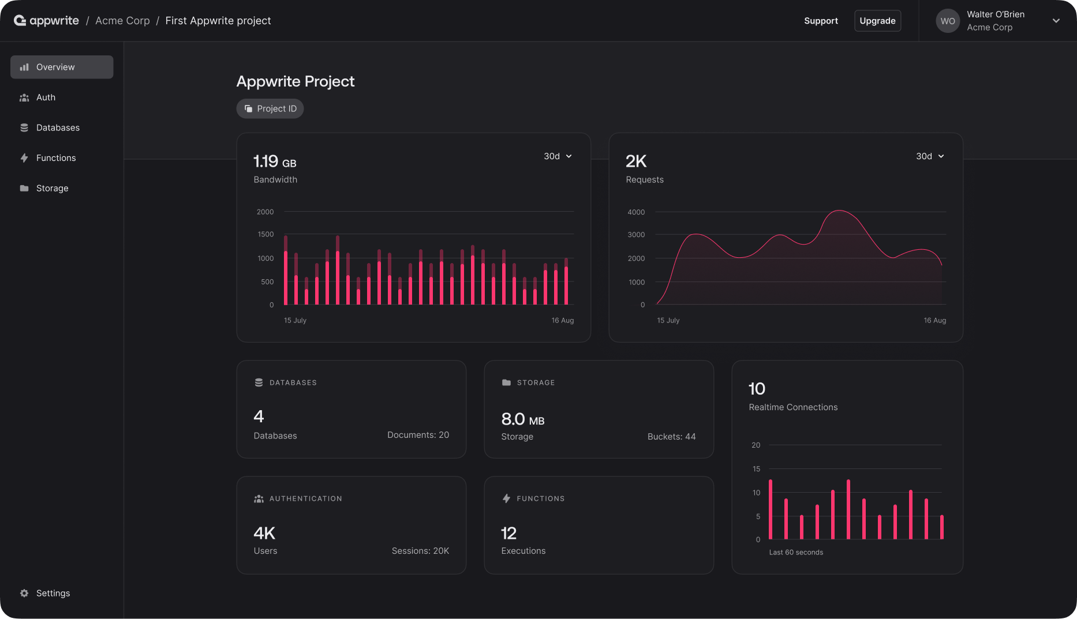The image size is (1077, 619).
Task: Click the Upgrade button
Action: pyautogui.click(x=877, y=21)
